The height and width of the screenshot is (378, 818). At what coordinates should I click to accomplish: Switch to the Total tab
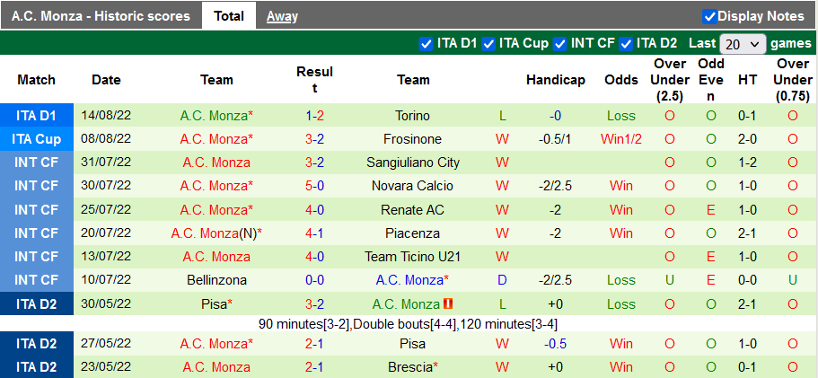click(x=229, y=16)
